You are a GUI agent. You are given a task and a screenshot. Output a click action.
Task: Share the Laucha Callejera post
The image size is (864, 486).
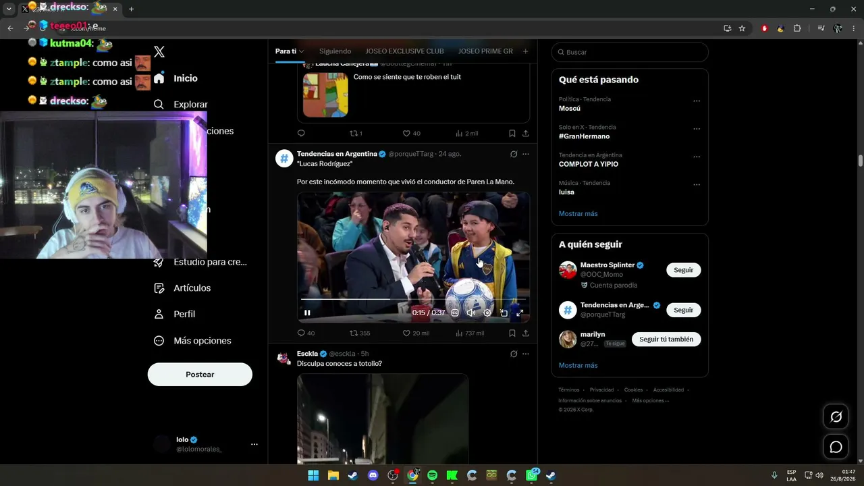click(526, 133)
